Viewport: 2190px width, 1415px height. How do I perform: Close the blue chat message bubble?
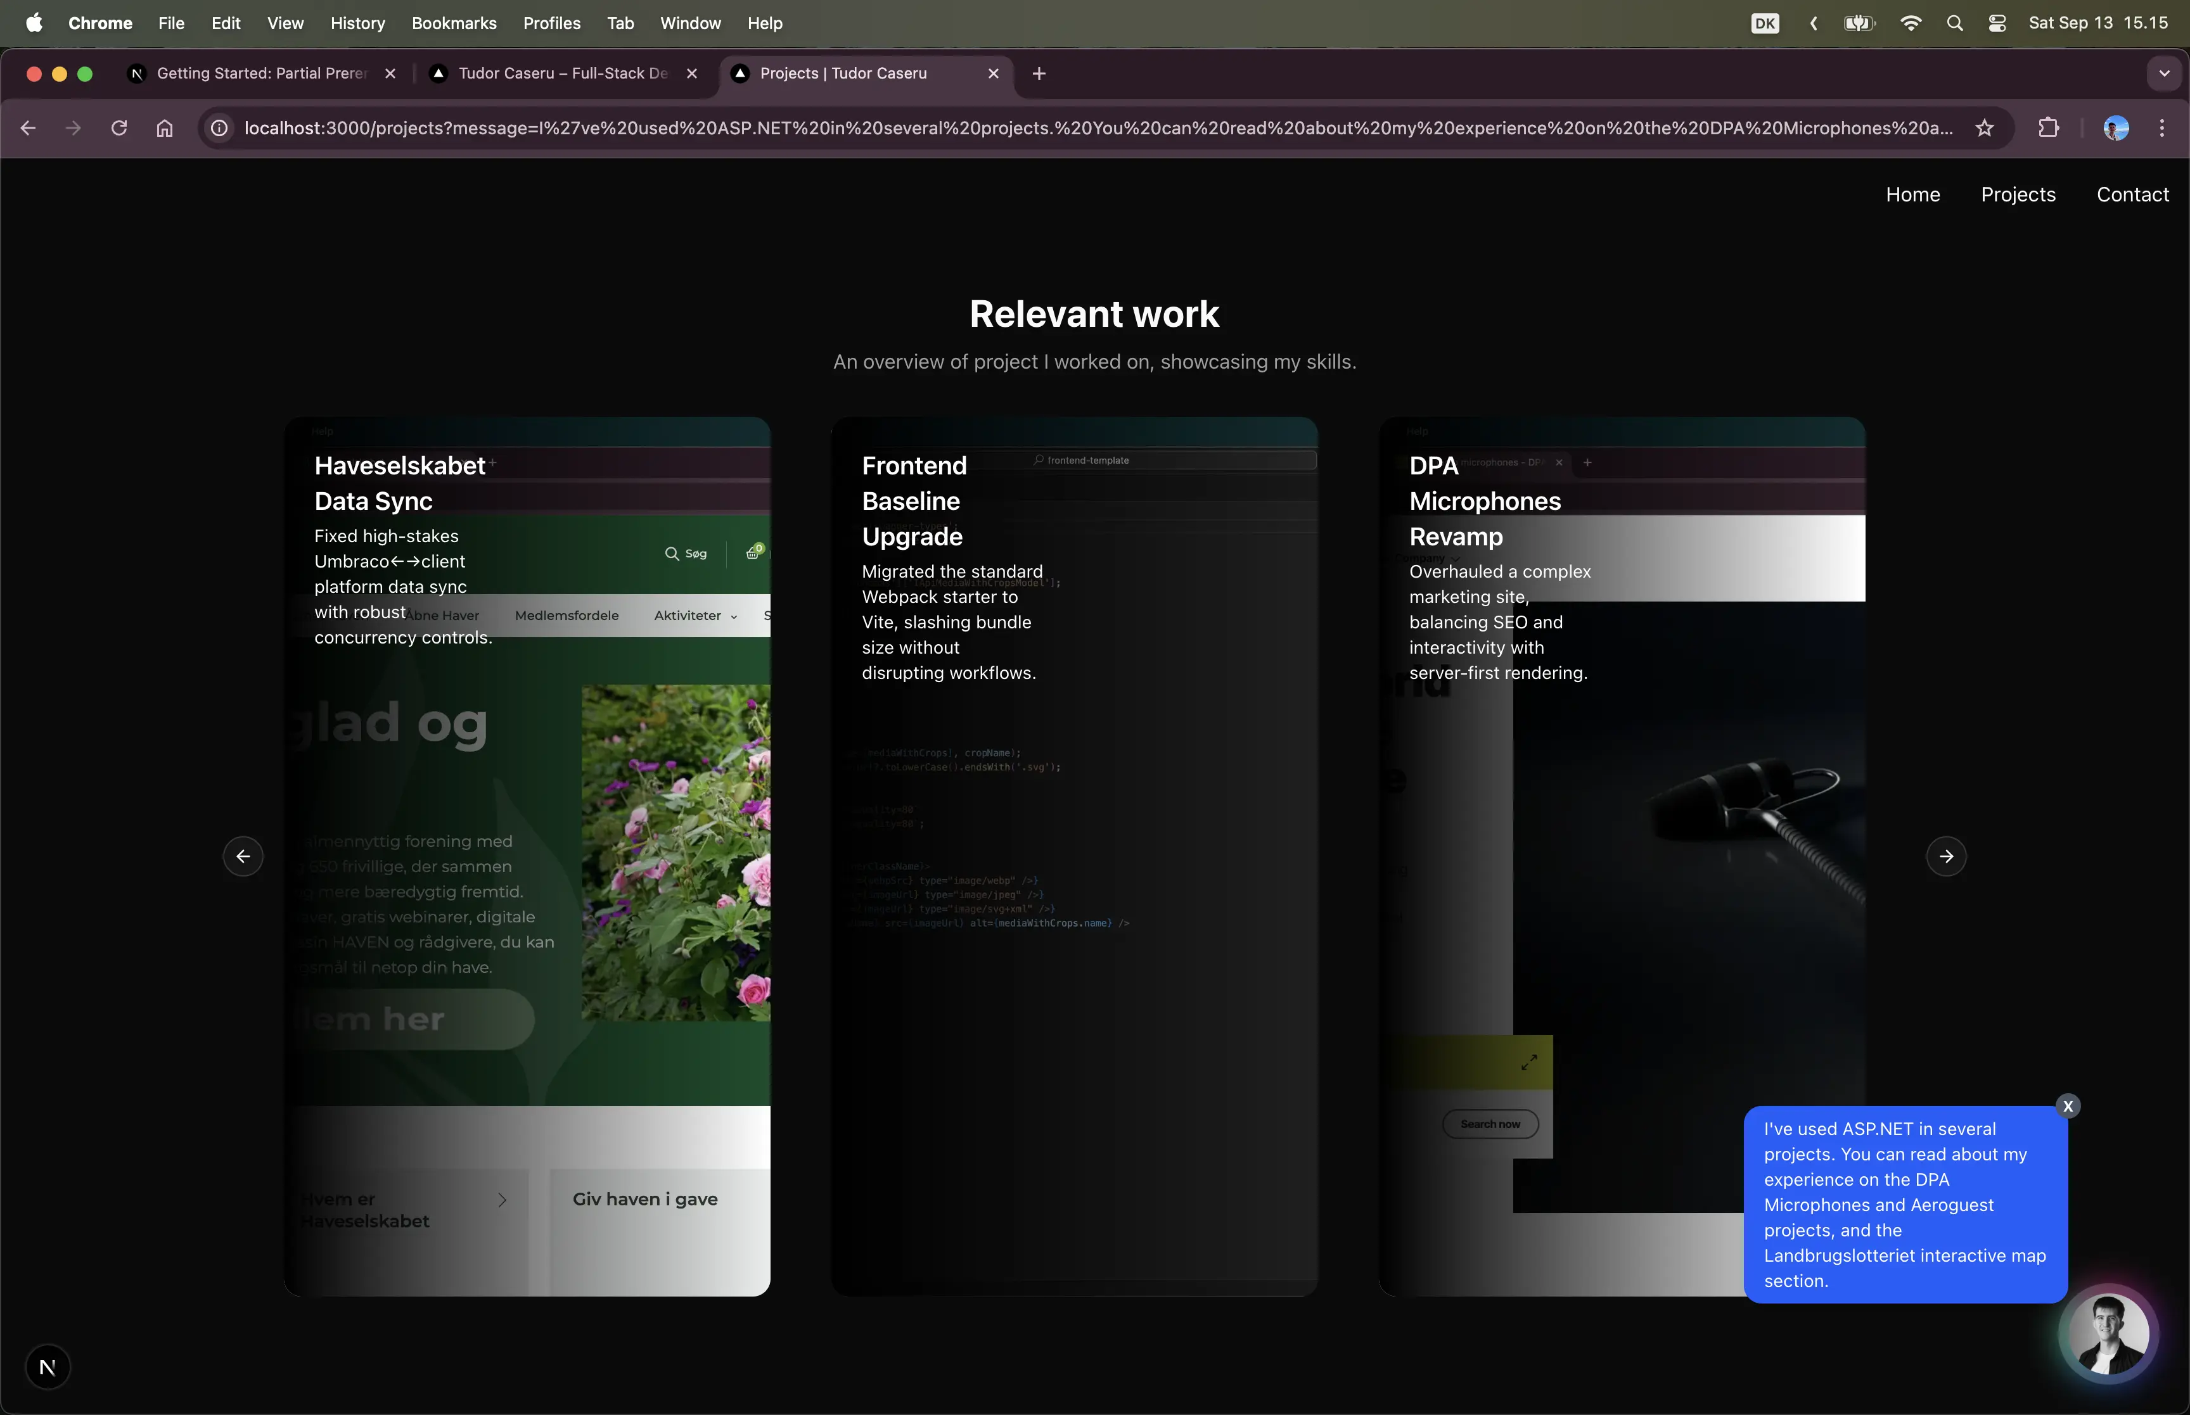coord(2068,1105)
